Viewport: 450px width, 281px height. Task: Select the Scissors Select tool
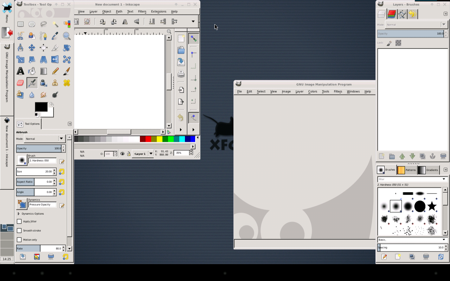(20, 36)
